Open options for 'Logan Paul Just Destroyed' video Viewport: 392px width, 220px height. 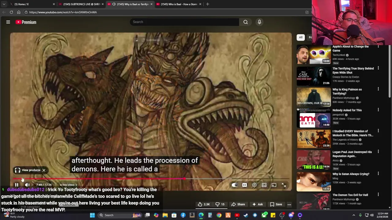[378, 152]
